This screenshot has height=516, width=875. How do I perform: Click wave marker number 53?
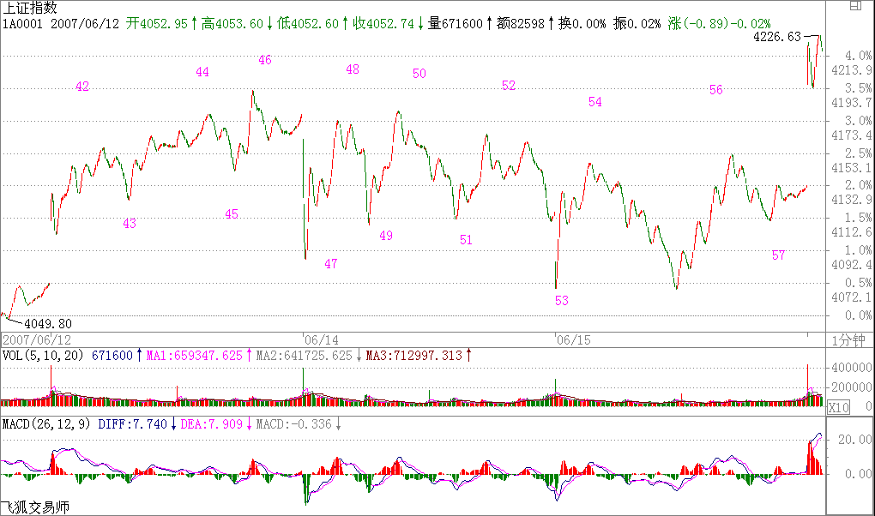(x=562, y=301)
